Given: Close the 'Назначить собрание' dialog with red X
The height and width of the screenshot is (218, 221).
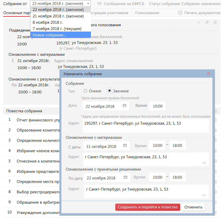Looking at the screenshot, I should click(x=208, y=74).
